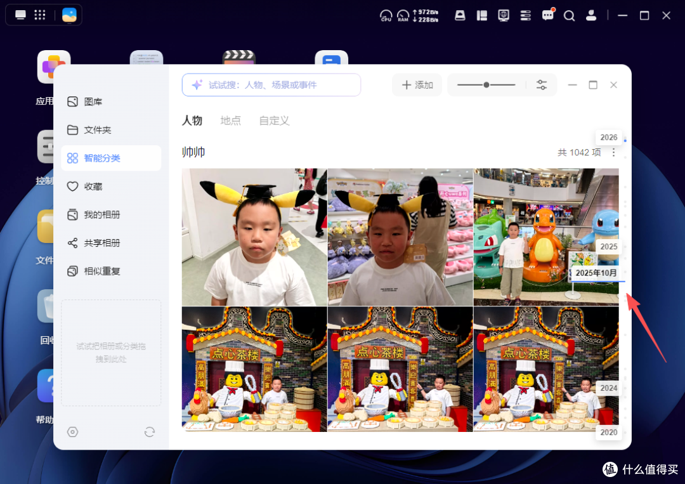The height and width of the screenshot is (484, 685).
Task: Open the Charmander statue mall photo
Action: 546,237
